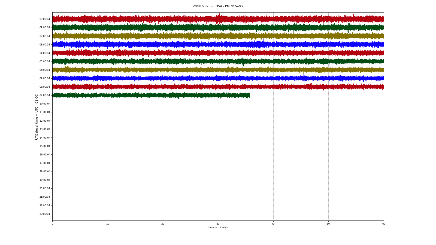Click the 00:00:04 y-axis tick label

point(45,19)
